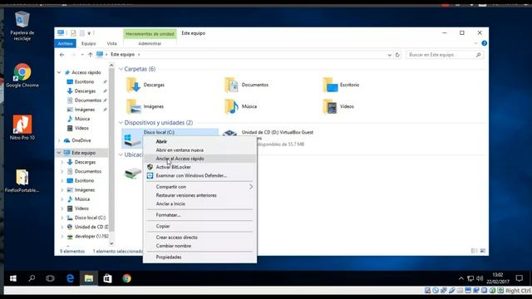
Task: Open address bar history dropdown
Action: pyautogui.click(x=389, y=55)
